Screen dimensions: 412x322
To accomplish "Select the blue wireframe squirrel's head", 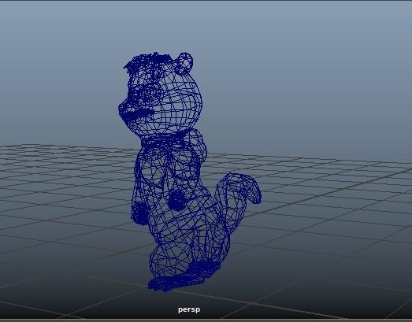I will 160,94.
